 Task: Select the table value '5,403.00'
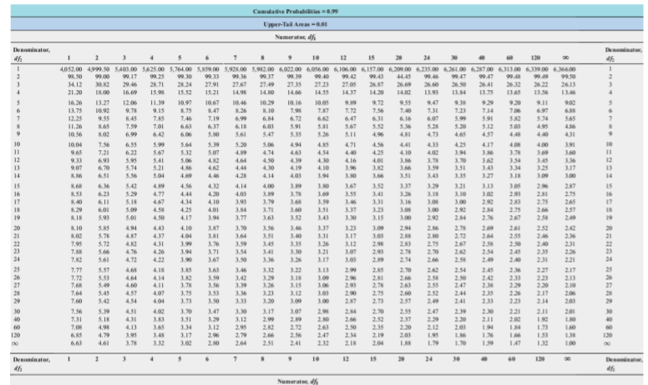[x=125, y=69]
